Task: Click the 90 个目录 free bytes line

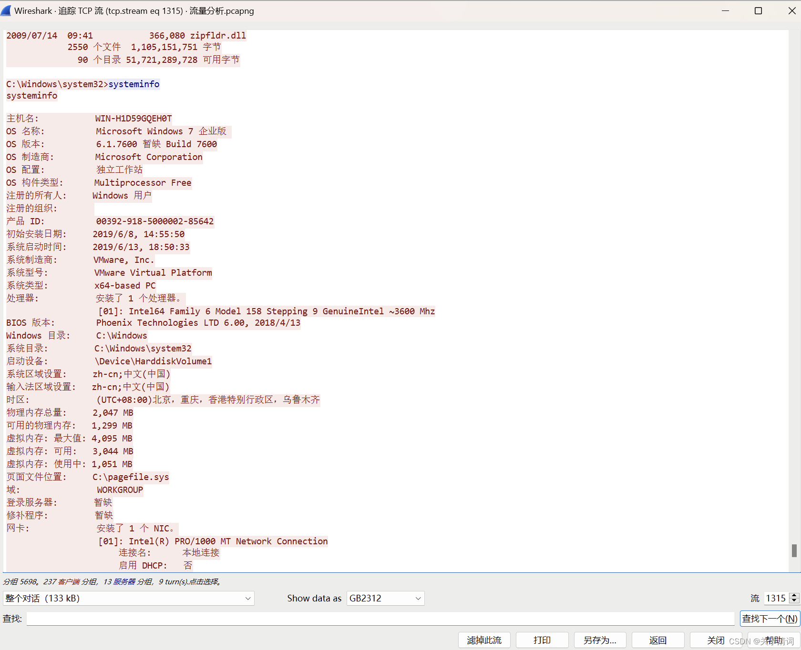Action: click(x=159, y=60)
